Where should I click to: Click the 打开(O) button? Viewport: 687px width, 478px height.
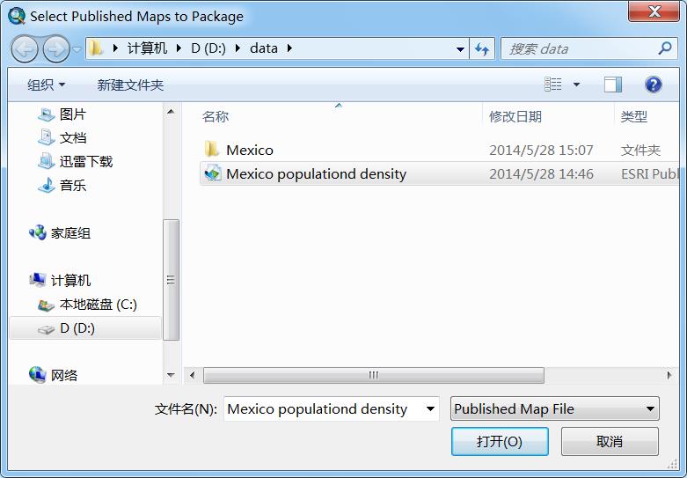pyautogui.click(x=500, y=441)
